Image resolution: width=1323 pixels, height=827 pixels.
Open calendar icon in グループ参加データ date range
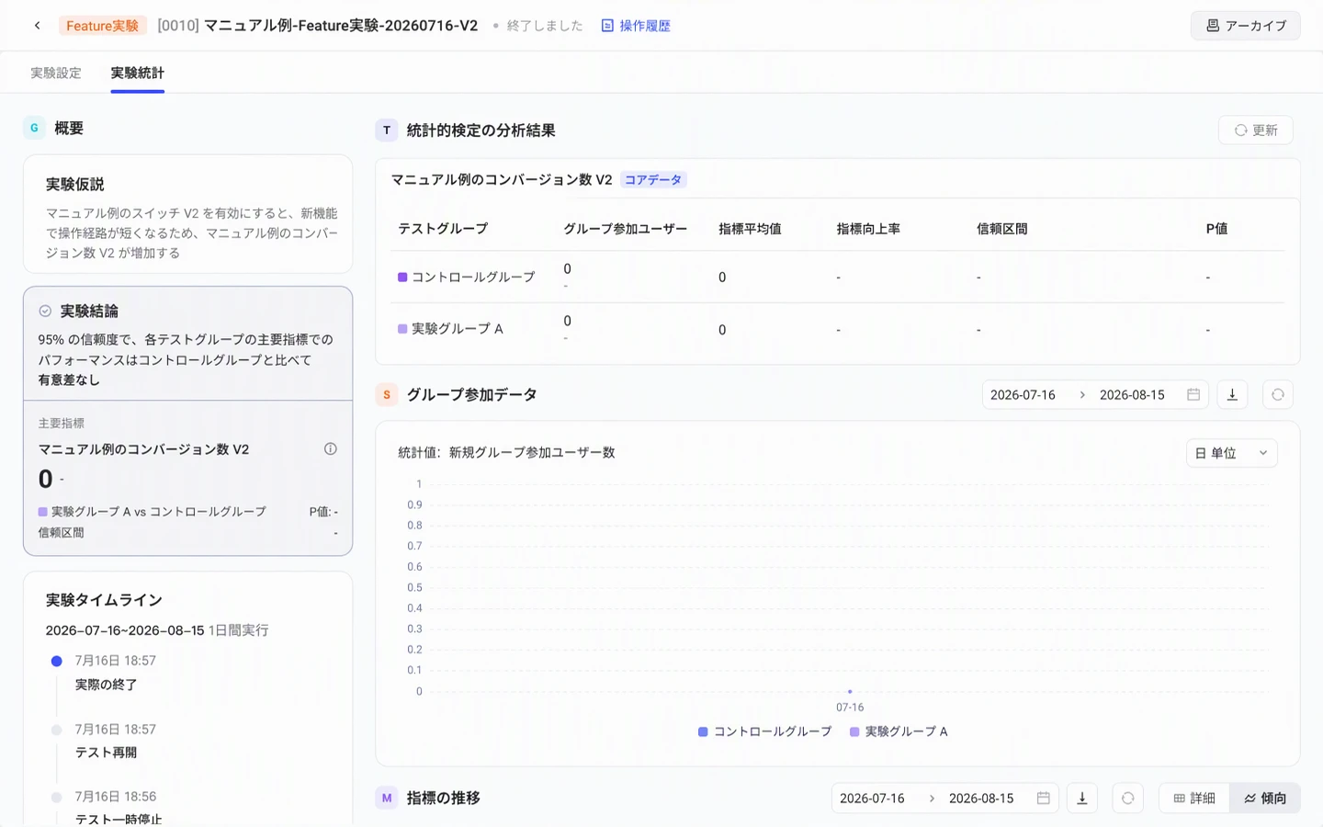(x=1193, y=395)
